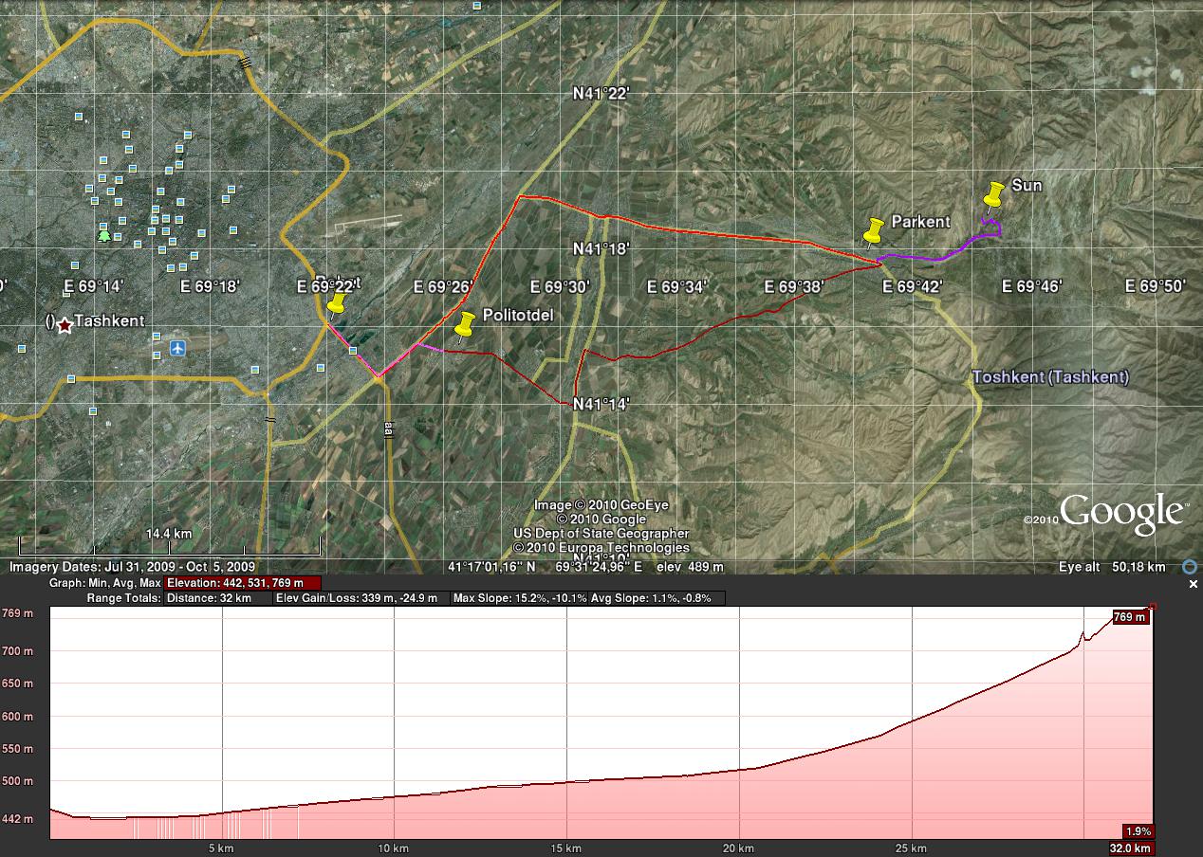Select the Elev Gain/Loss statistic
The width and height of the screenshot is (1203, 857).
click(358, 598)
